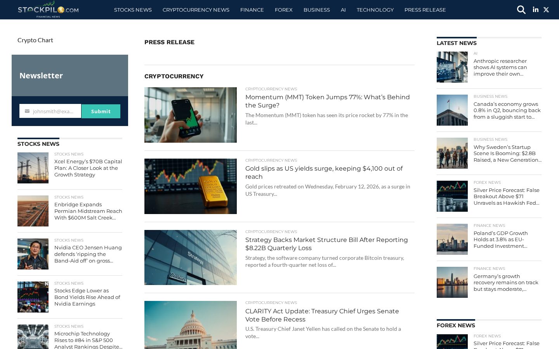Click AI tag above Anthropic article
The height and width of the screenshot is (349, 559).
(476, 54)
